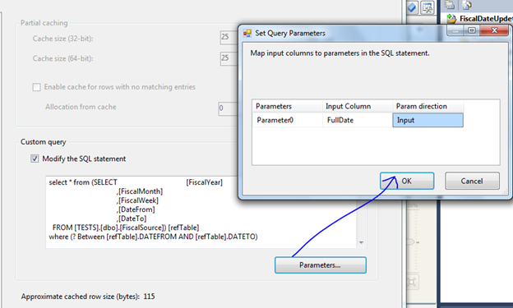The width and height of the screenshot is (513, 308).
Task: Click the zoom-to-fit icon below zoom slider
Action: point(412,282)
